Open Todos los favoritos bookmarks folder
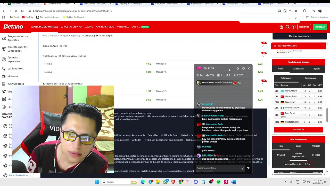330x186 pixels. 317,17
